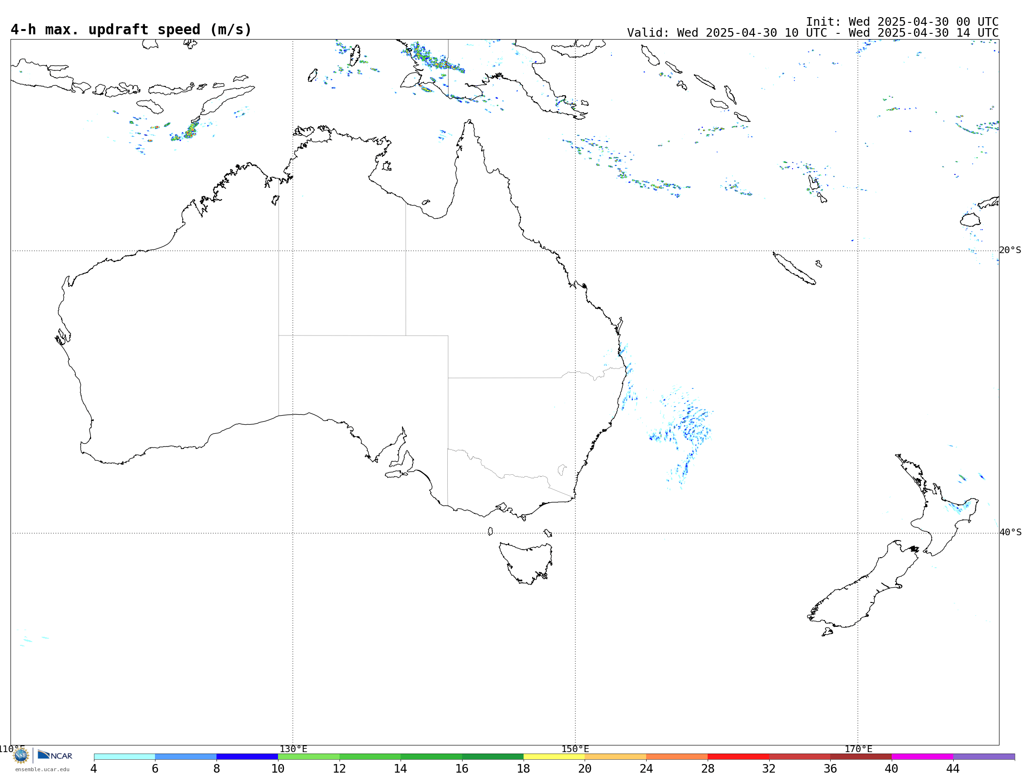Click the colorbar tick label 4
Screen dimensions: 1030x775
[x=94, y=769]
